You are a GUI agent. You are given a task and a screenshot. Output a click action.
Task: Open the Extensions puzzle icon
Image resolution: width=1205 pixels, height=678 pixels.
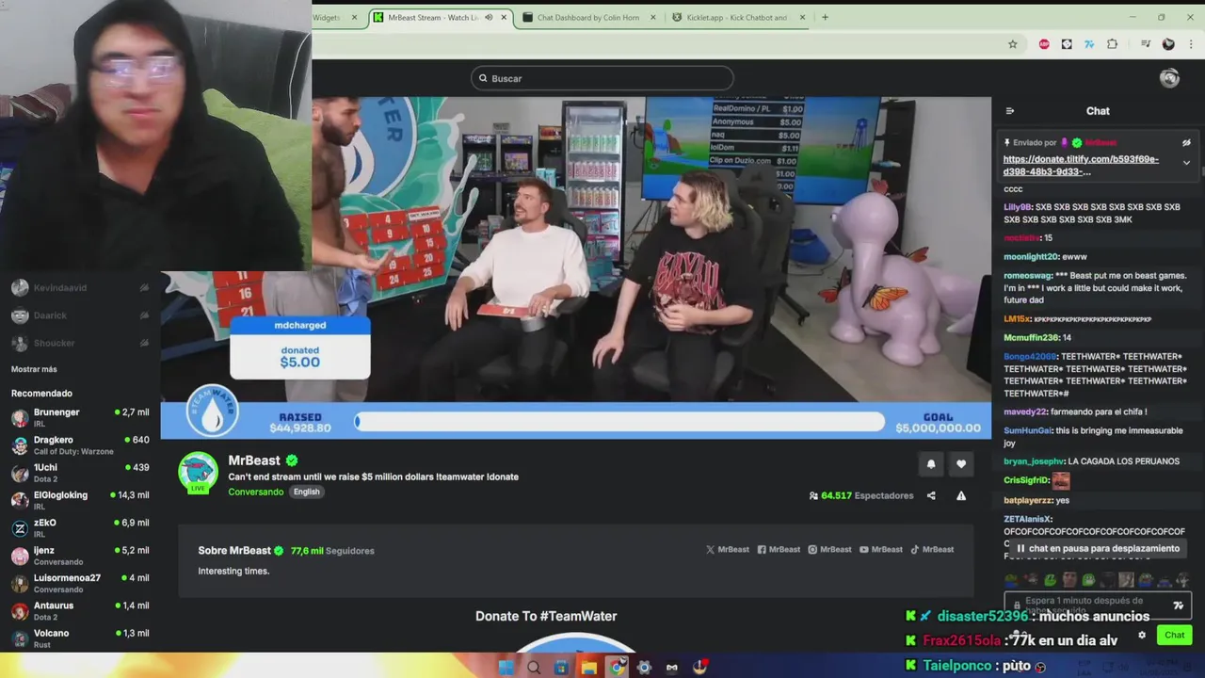[1113, 44]
